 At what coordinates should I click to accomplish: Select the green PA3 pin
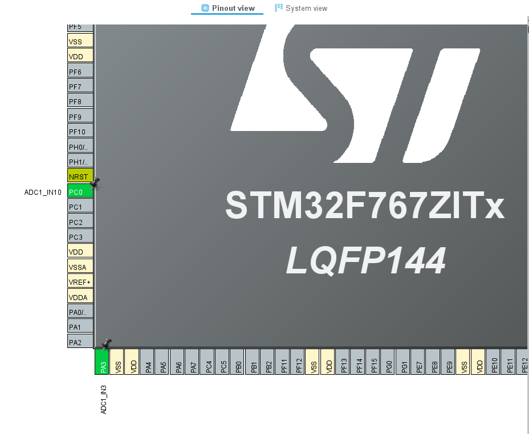101,362
